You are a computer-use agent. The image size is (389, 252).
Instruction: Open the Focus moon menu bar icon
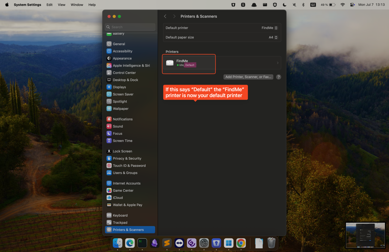click(285, 5)
